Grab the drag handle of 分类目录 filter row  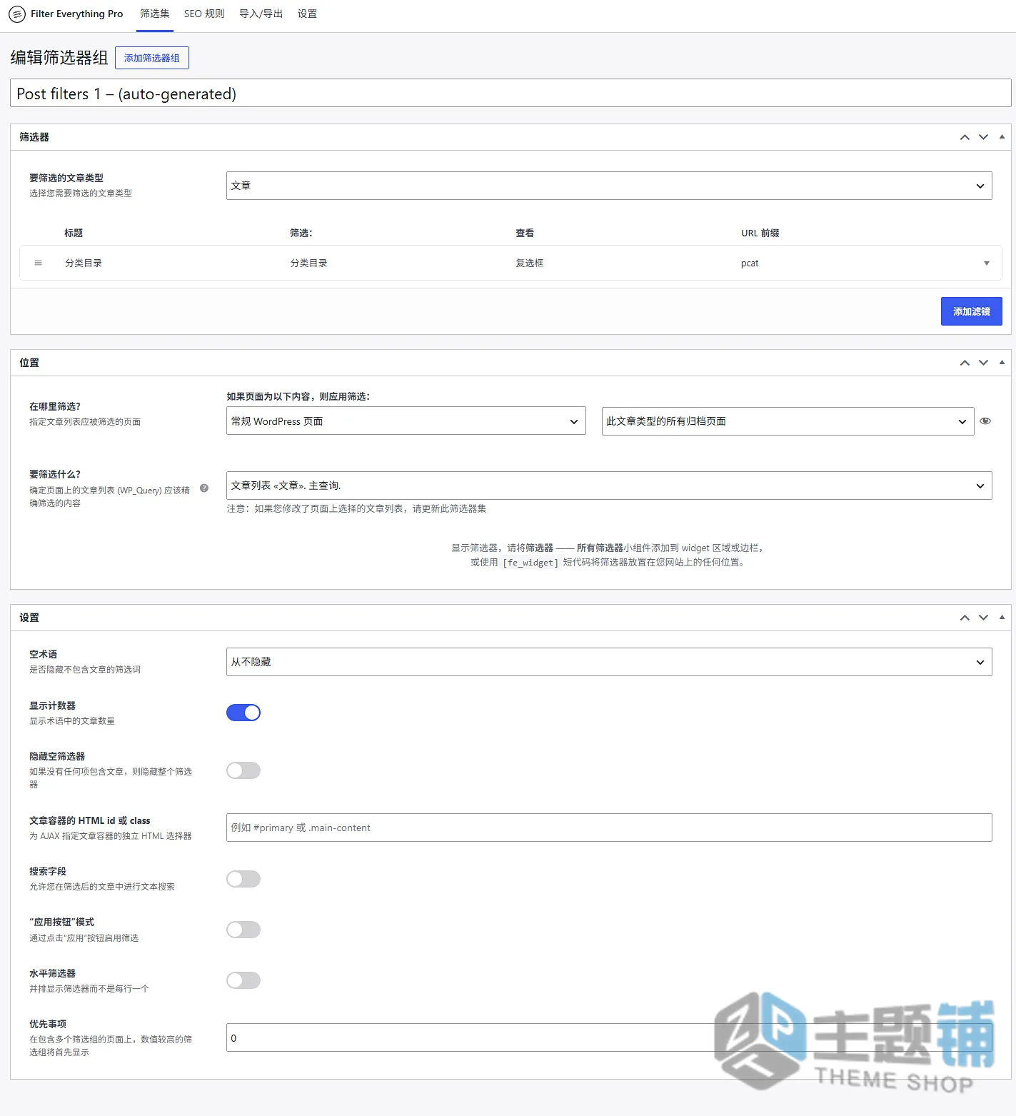[x=39, y=263]
